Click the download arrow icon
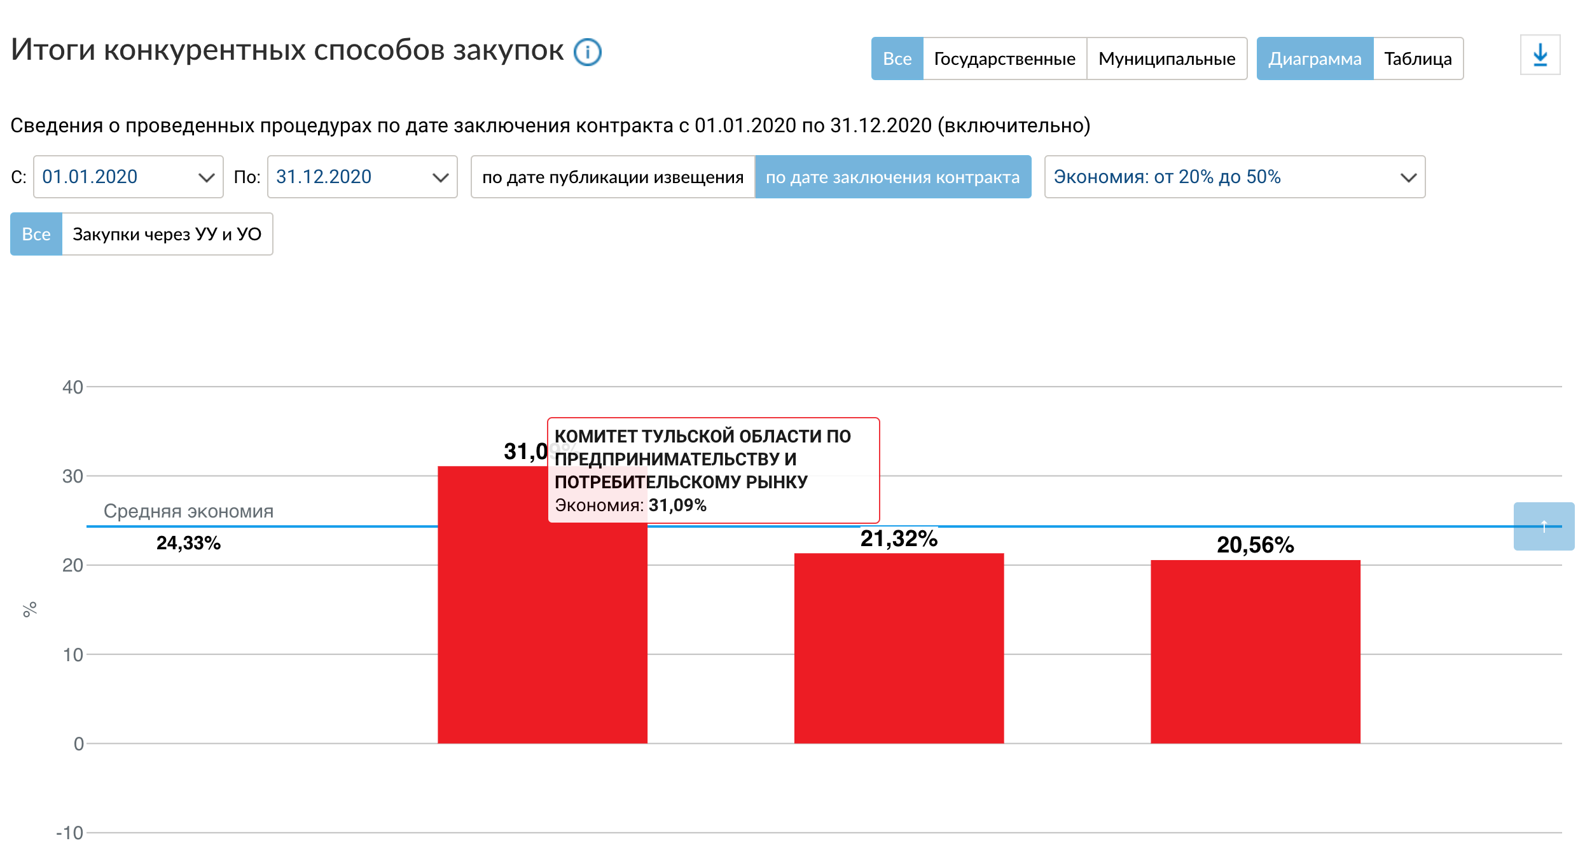Image resolution: width=1585 pixels, height=857 pixels. [x=1540, y=55]
